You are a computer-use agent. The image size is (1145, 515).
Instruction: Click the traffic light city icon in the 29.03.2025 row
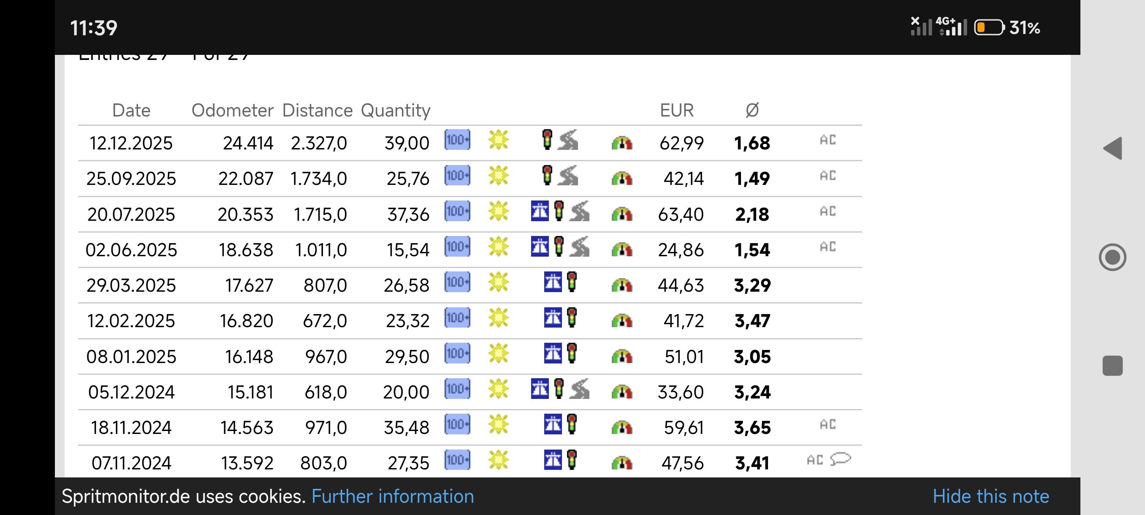tap(572, 282)
